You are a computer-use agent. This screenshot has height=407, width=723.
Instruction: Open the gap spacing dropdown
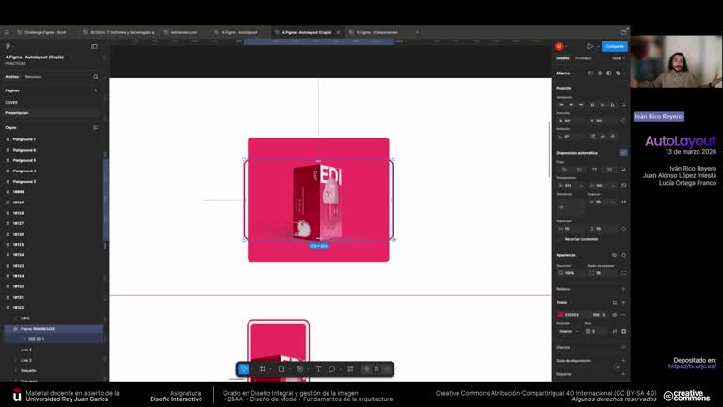[613, 203]
